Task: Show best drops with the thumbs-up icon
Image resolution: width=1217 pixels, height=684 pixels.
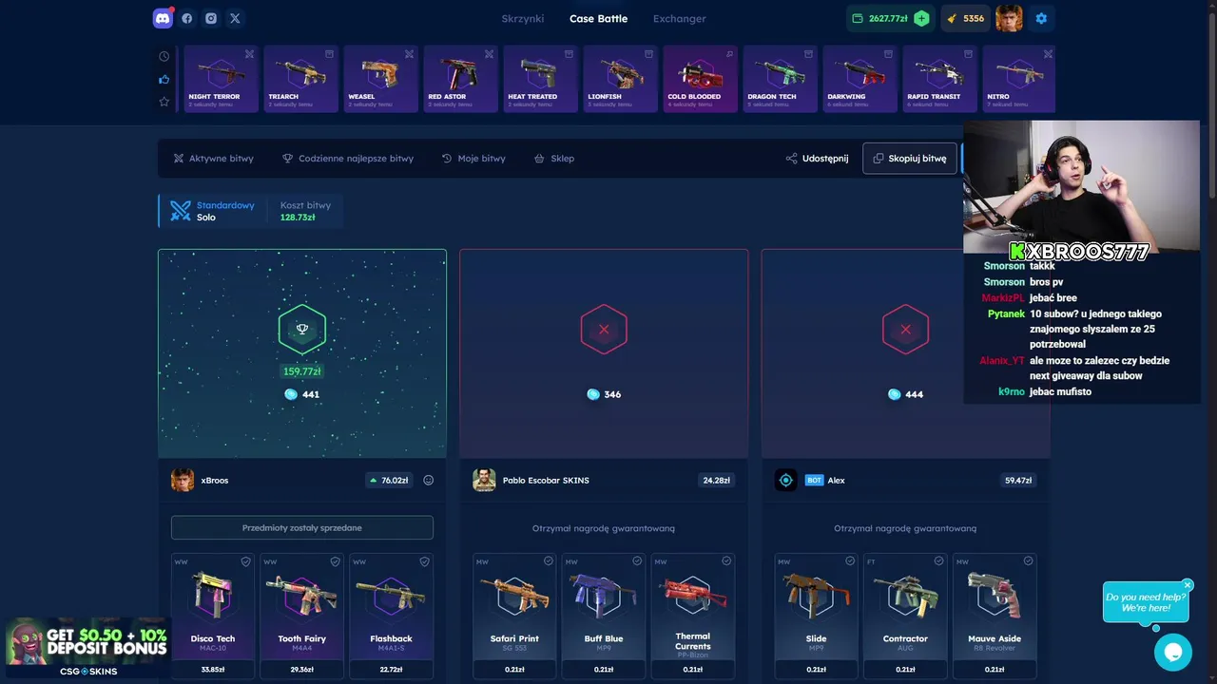Action: [x=164, y=79]
